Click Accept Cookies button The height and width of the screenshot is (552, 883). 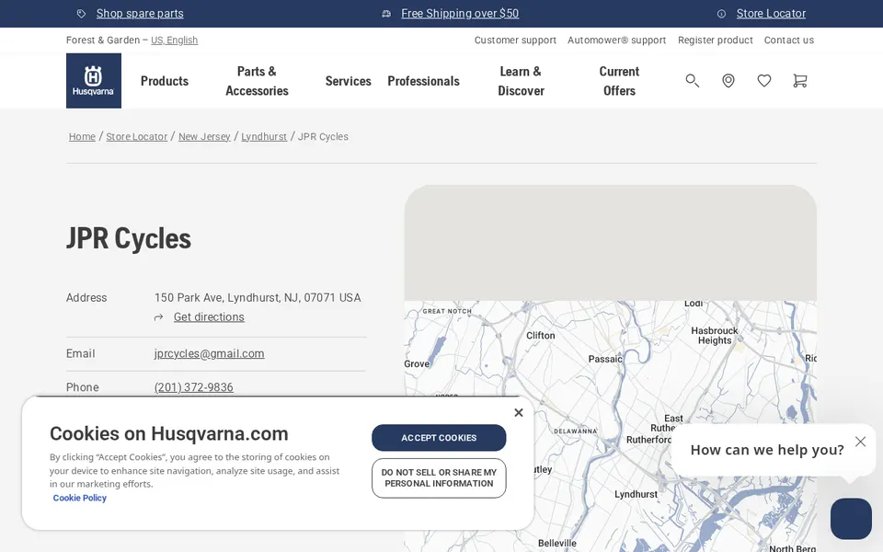tap(439, 438)
